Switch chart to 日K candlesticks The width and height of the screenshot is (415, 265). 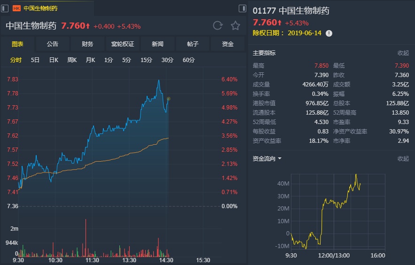click(54, 60)
